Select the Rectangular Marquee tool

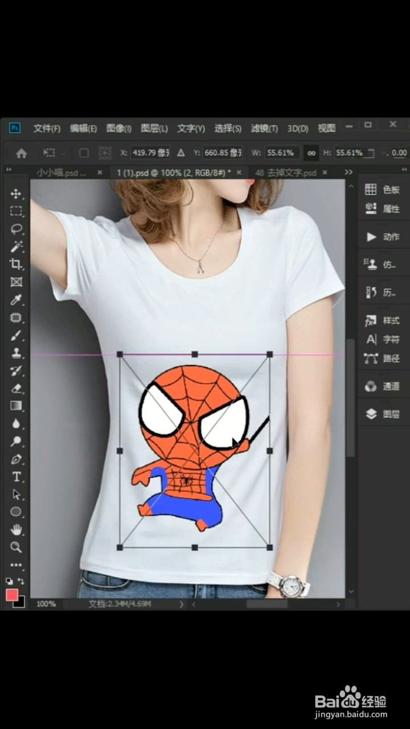(16, 211)
